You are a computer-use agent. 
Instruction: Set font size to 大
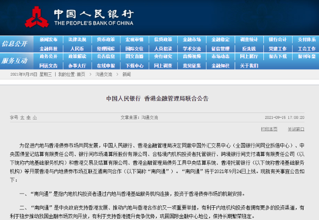point(22,118)
